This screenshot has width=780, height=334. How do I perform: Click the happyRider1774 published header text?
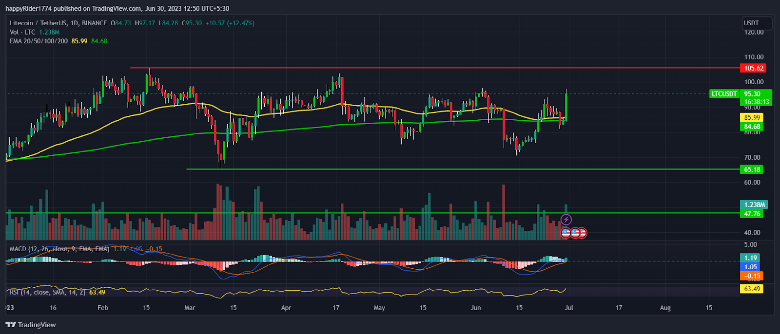click(x=117, y=8)
